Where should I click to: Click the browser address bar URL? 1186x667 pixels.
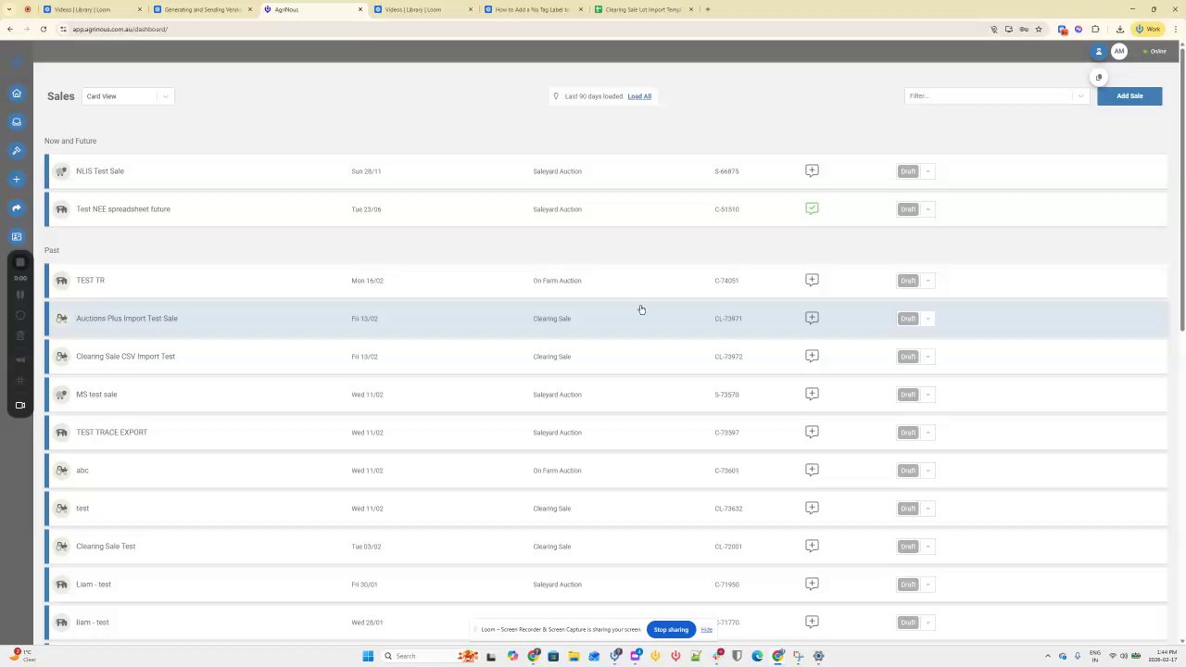120,29
